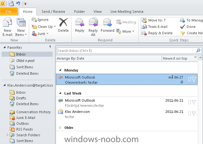Open the Clean Up dropdown

[x=44, y=27]
